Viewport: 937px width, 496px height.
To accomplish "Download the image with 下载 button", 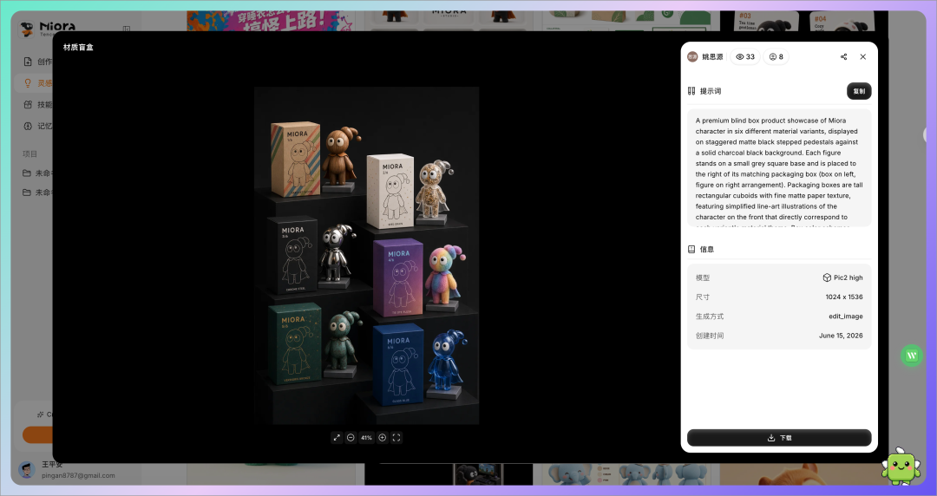I will [x=779, y=437].
